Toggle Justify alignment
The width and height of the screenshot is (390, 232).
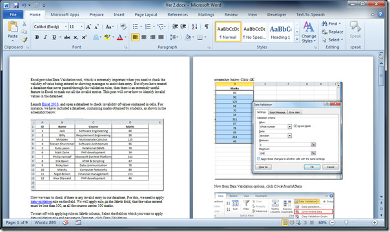tap(161, 37)
